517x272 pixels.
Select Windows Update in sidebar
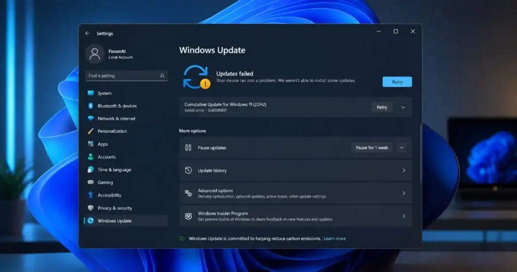coord(127,221)
